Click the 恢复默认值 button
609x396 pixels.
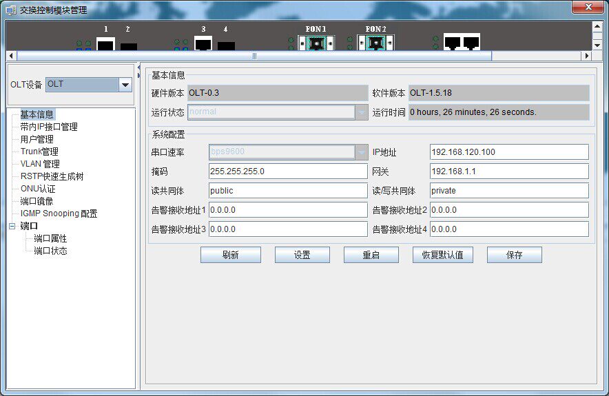[443, 255]
